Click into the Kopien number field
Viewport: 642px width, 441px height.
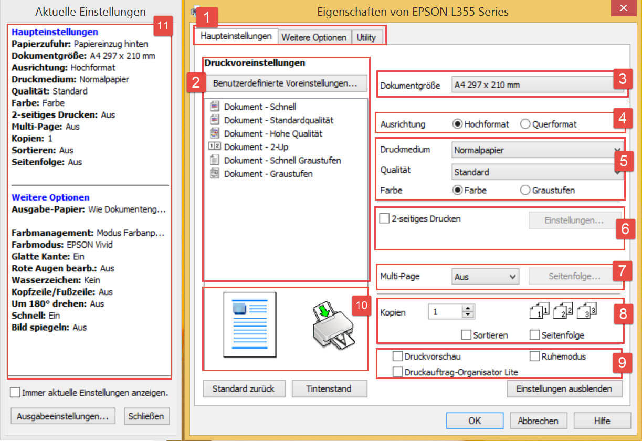(445, 312)
